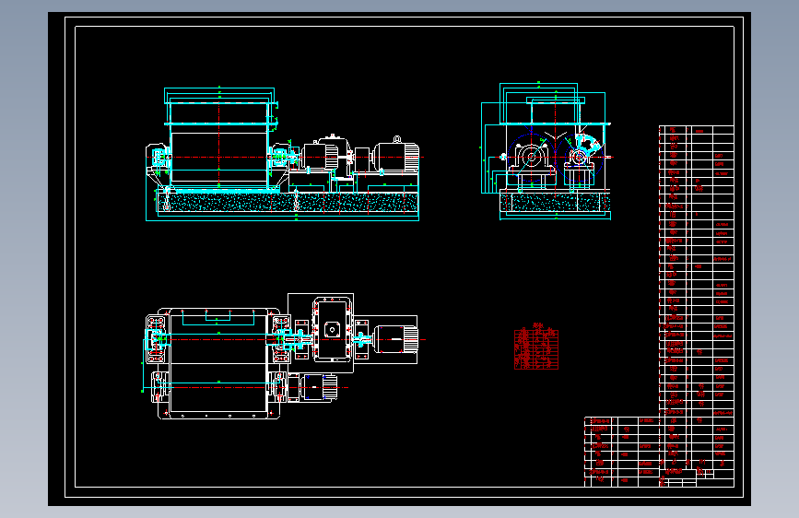Click the blue gear circle in side view
The image size is (799, 518).
point(530,157)
